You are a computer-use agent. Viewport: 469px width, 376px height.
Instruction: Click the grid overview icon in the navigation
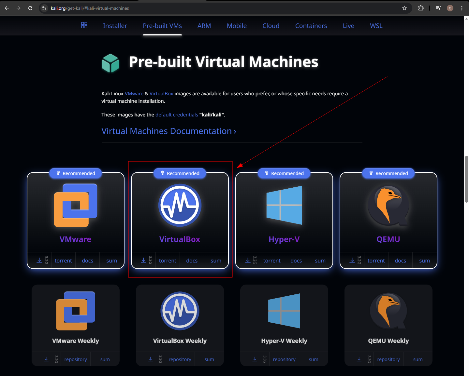tap(84, 25)
